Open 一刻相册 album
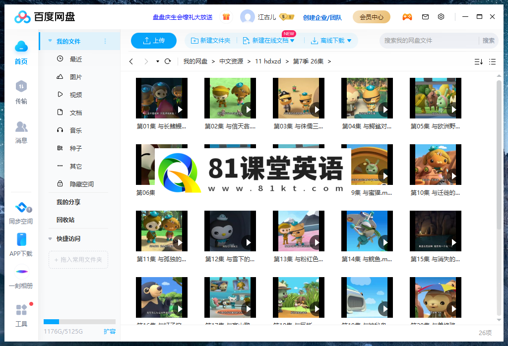This screenshot has width=508, height=346. (x=21, y=278)
